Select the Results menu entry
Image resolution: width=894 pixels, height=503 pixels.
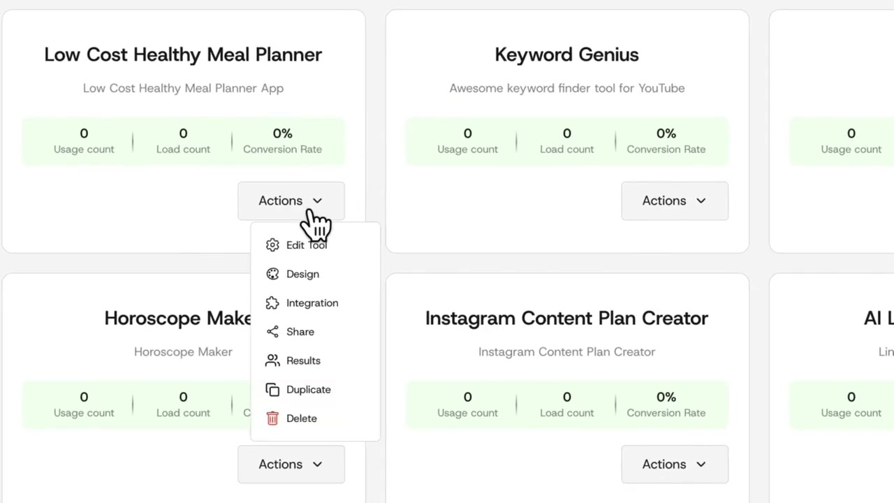303,360
